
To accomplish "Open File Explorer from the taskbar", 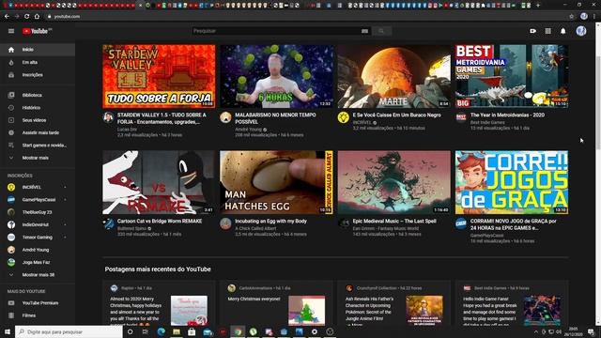I will (x=177, y=331).
